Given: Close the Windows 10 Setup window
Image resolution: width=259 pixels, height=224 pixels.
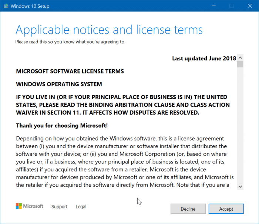Looking at the screenshot, I should (250, 6).
